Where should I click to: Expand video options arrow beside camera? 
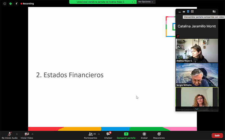pos(33,134)
